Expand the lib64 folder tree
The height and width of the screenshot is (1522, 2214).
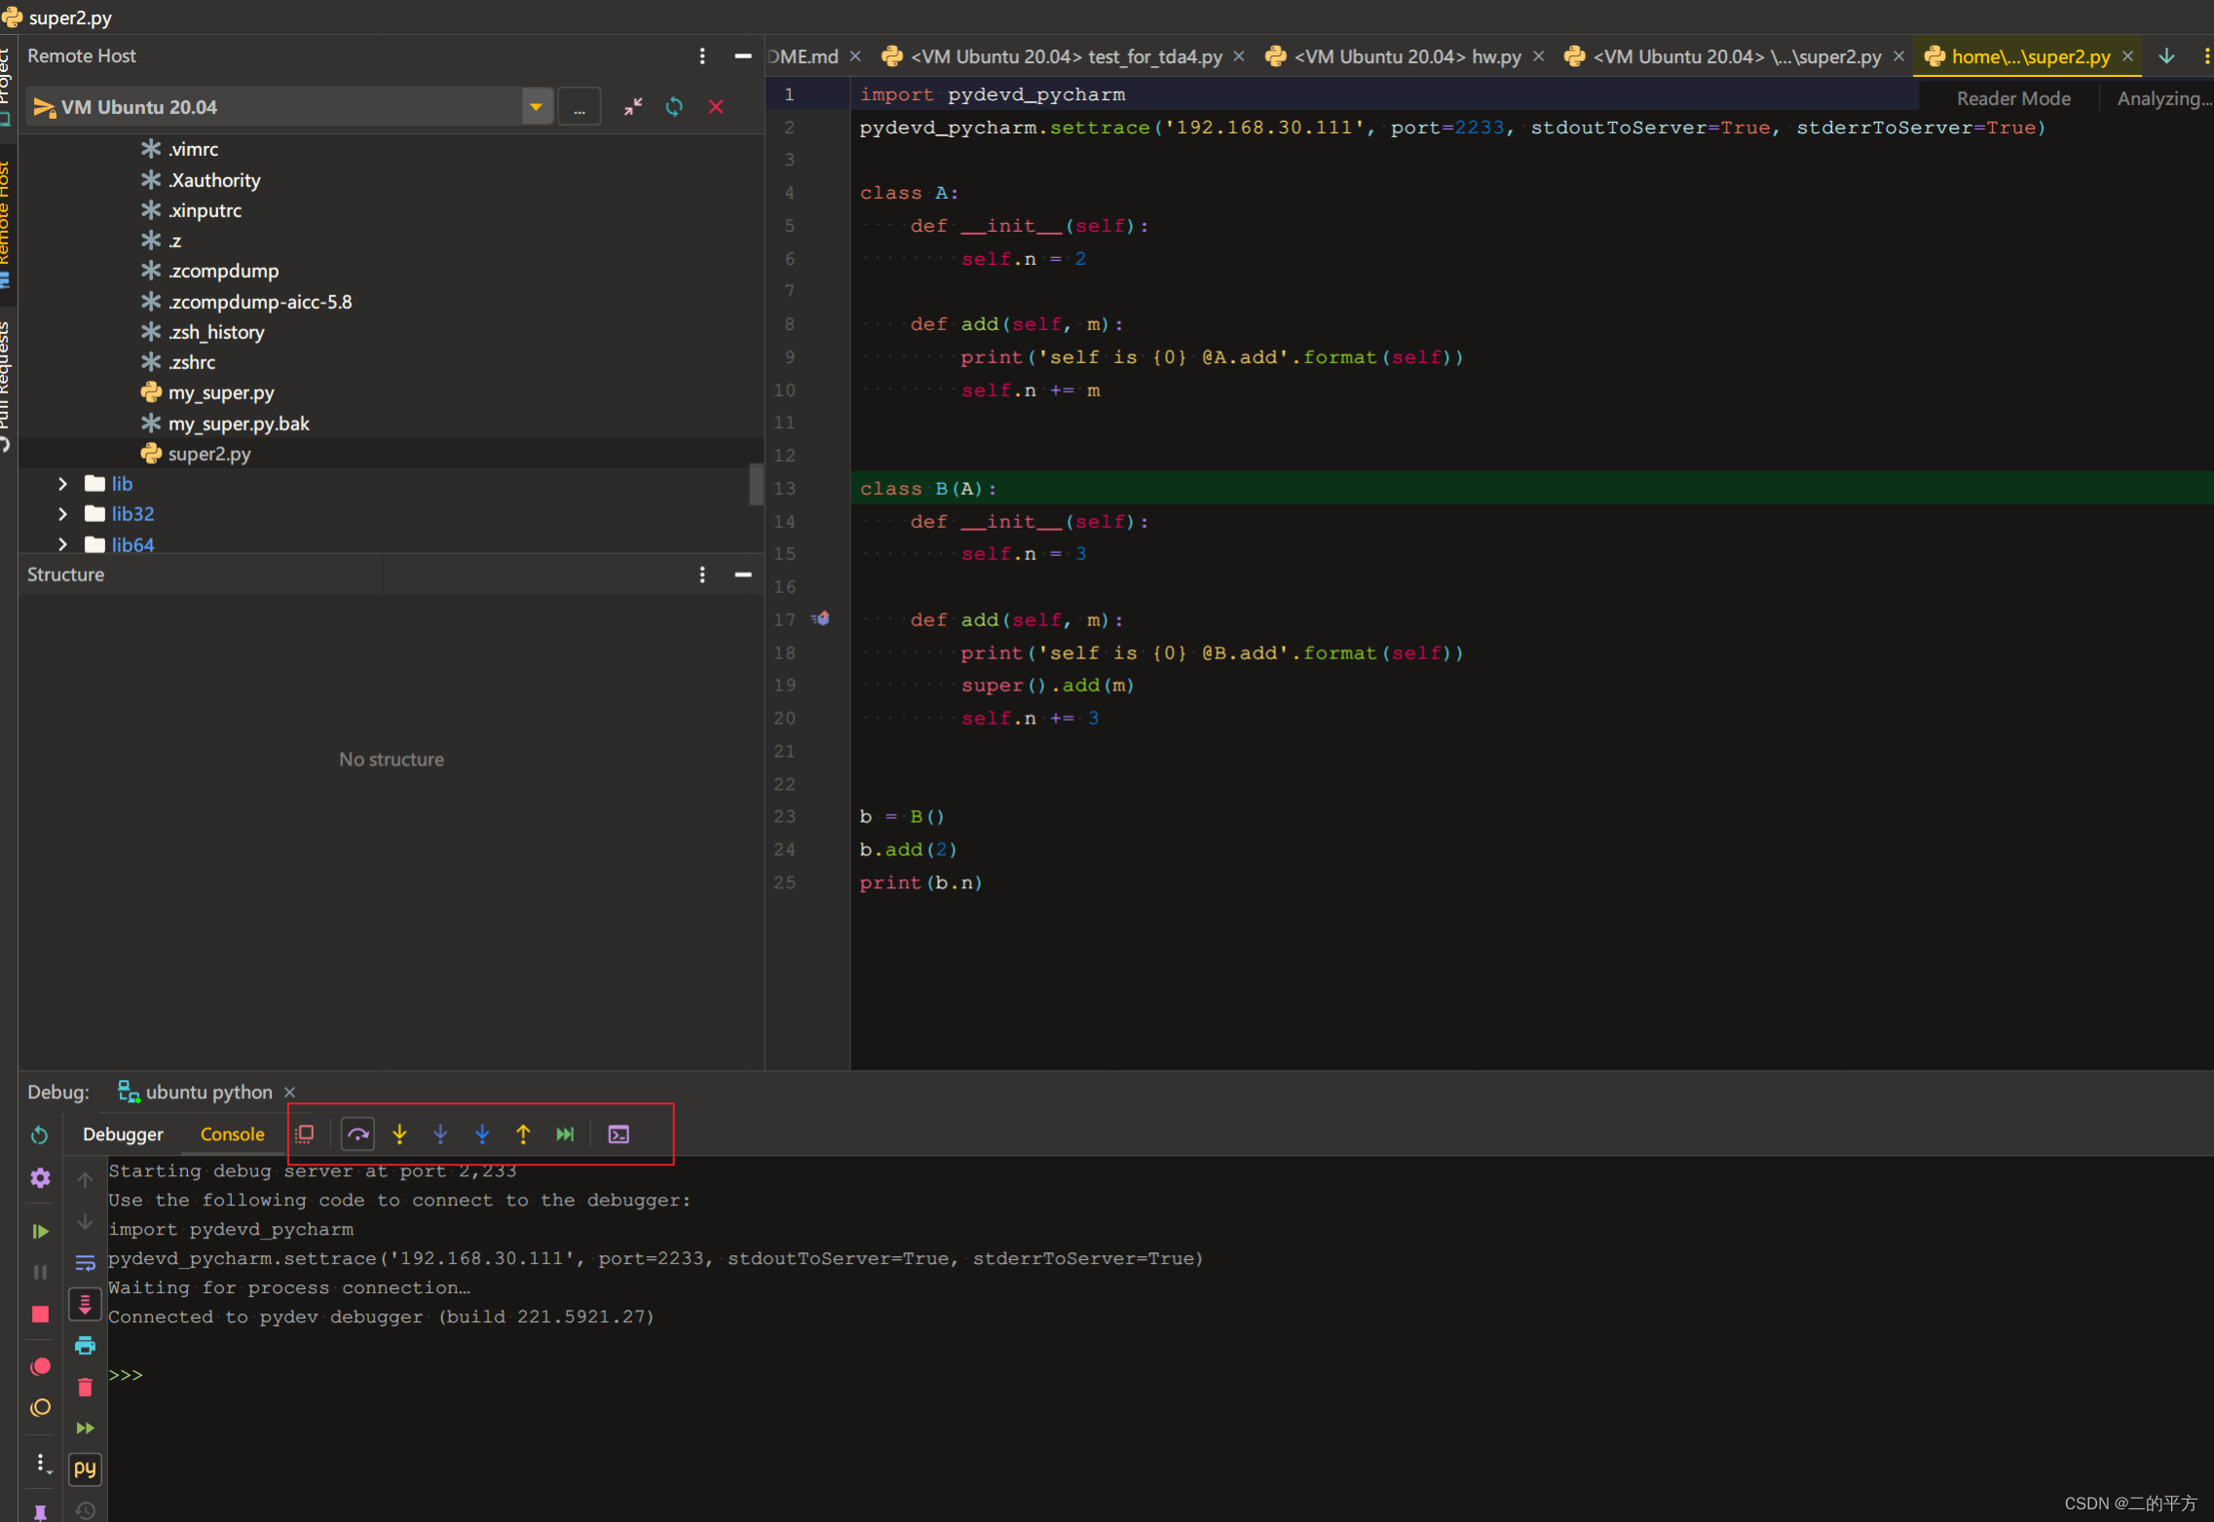pyautogui.click(x=62, y=544)
